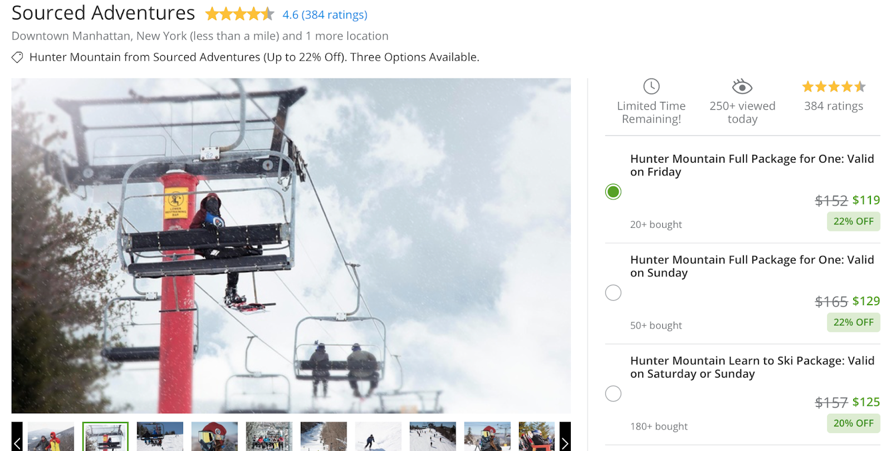
Task: Open the thumbnail of a lone skier on white snow
Action: (x=378, y=437)
